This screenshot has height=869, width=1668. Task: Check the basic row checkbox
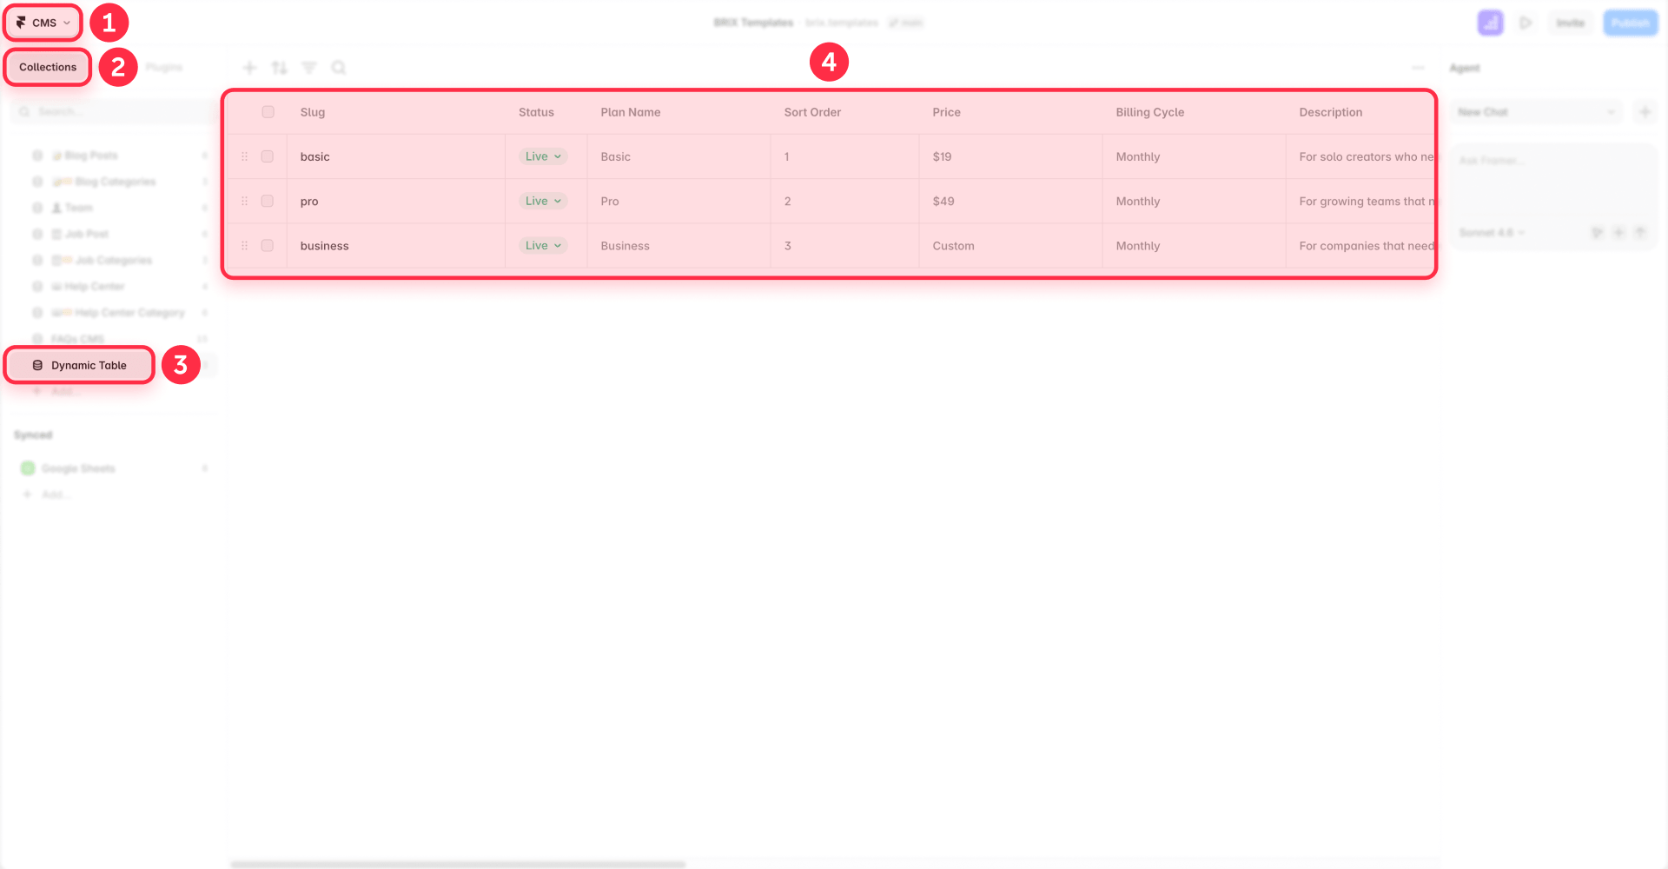pyautogui.click(x=268, y=156)
